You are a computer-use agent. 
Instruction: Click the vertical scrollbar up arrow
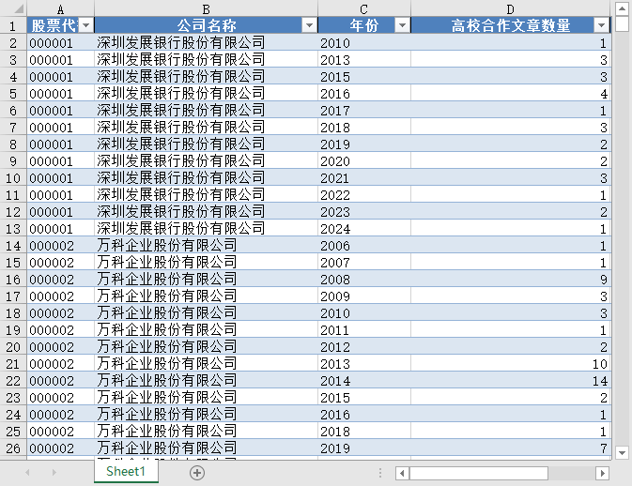(x=622, y=8)
